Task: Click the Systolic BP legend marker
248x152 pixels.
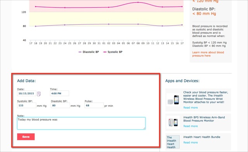Action: pyautogui.click(x=105, y=52)
